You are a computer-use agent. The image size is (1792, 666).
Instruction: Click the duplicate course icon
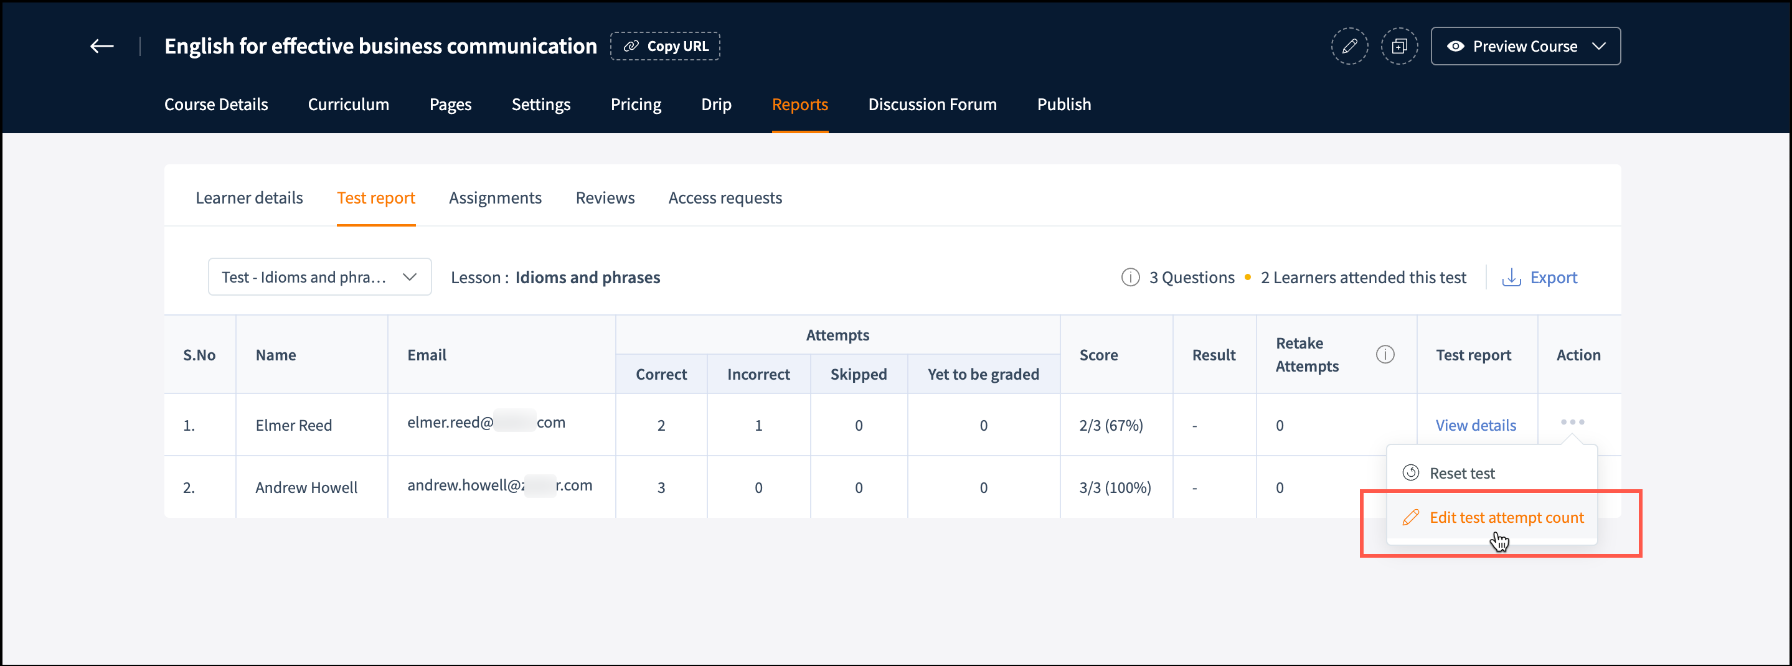click(1399, 47)
